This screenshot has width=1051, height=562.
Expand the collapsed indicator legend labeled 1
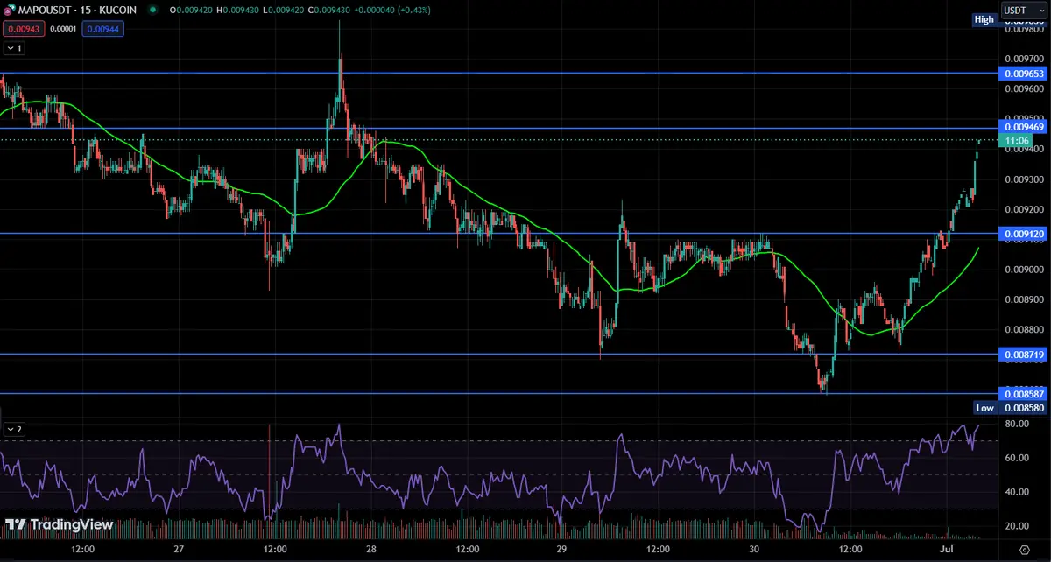click(14, 49)
